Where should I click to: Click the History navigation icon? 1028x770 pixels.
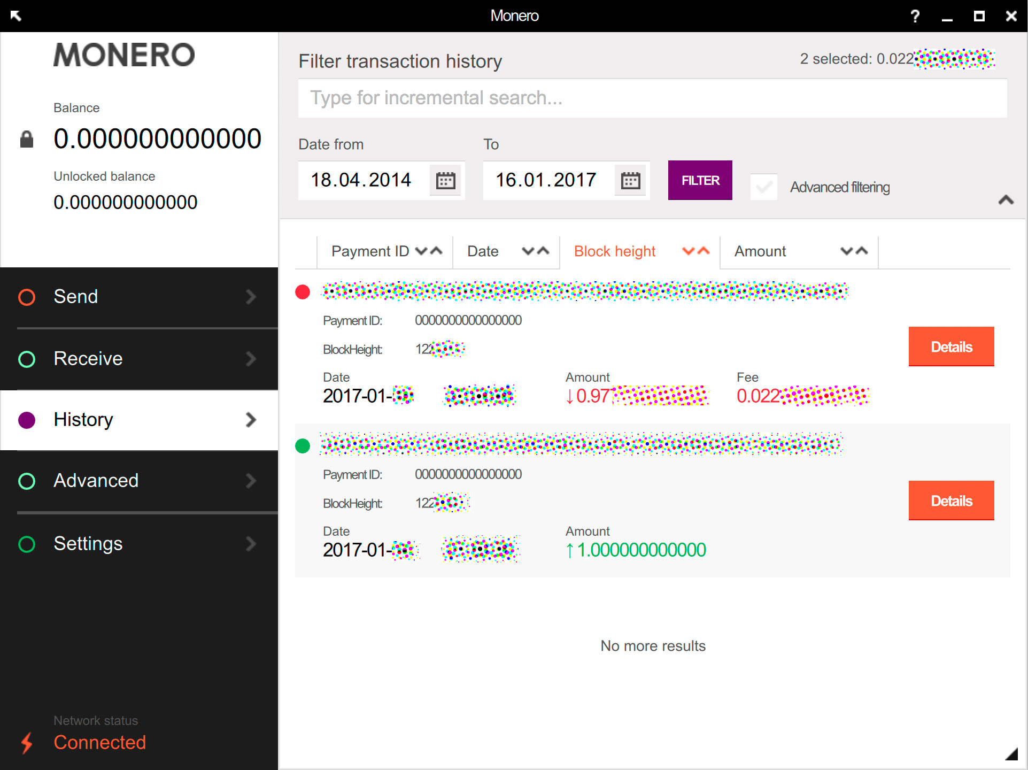(26, 420)
